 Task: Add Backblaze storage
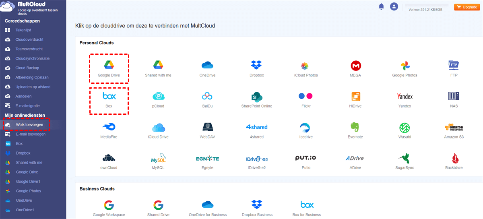(454, 161)
